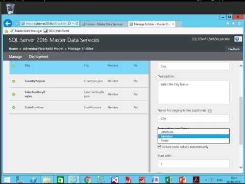Image resolution: width=245 pixels, height=184 pixels.
Task: Select the Manage Entities browser tab
Action: coord(152,24)
